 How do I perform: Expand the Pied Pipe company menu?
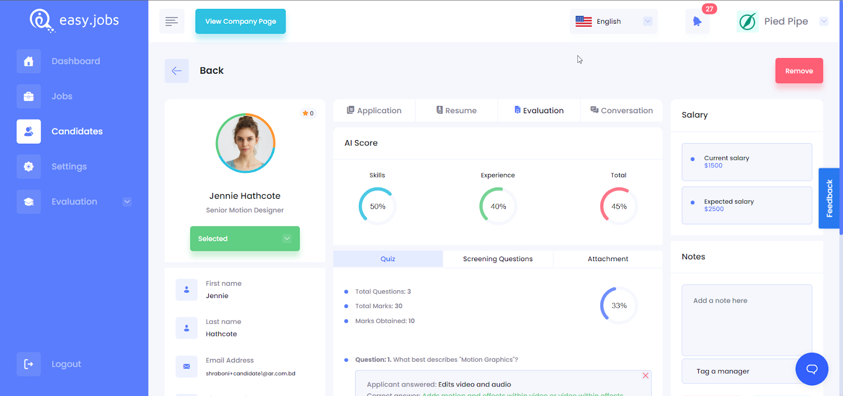pyautogui.click(x=824, y=21)
